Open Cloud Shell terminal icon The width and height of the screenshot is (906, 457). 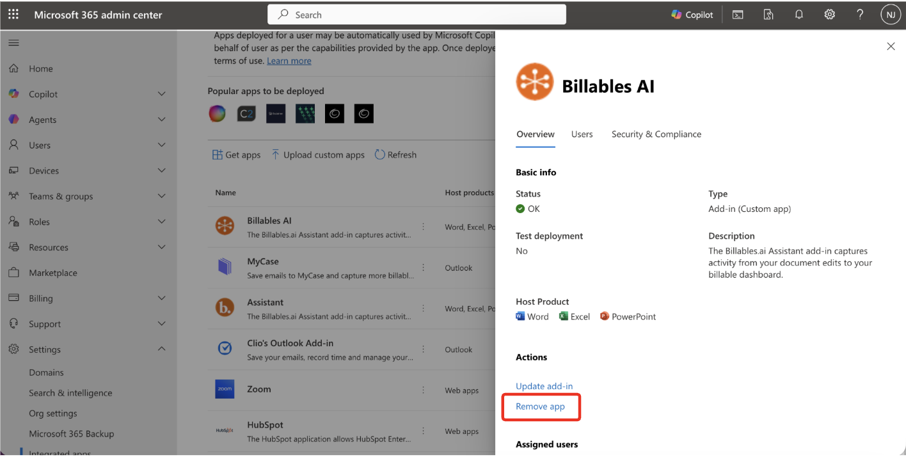pyautogui.click(x=738, y=15)
